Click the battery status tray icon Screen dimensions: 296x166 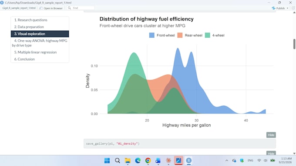272,160
